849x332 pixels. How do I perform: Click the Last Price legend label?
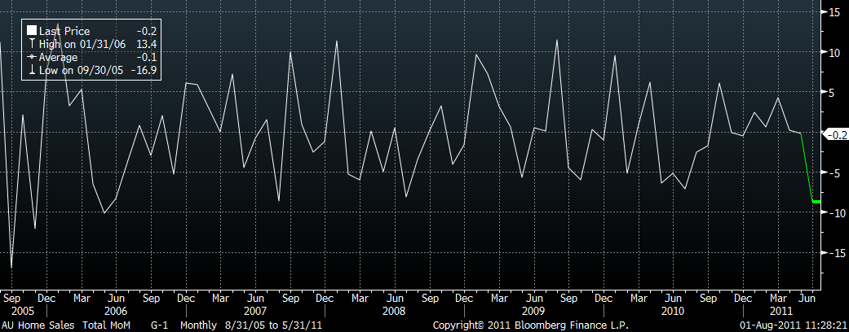click(x=64, y=31)
